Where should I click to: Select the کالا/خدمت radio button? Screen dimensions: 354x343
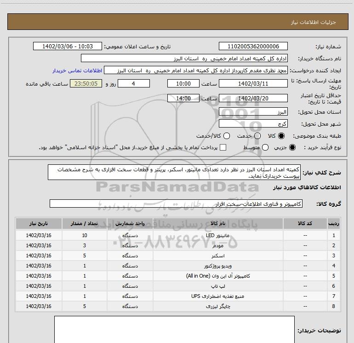pos(227,136)
